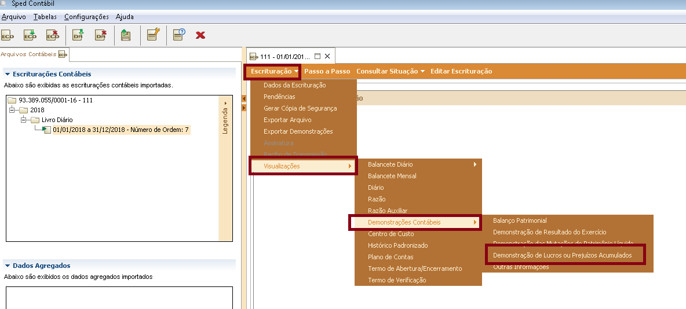Image resolution: width=686 pixels, height=309 pixels.
Task: Select Razão Auxiliar
Action: click(x=418, y=211)
